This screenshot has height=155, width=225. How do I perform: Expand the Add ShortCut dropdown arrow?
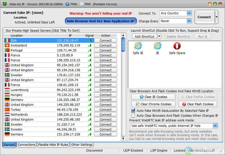click(x=159, y=36)
